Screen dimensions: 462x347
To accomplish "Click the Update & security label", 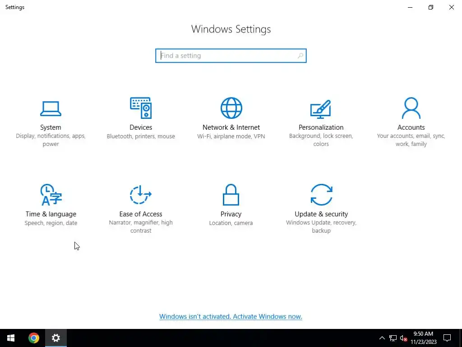I will tap(321, 214).
